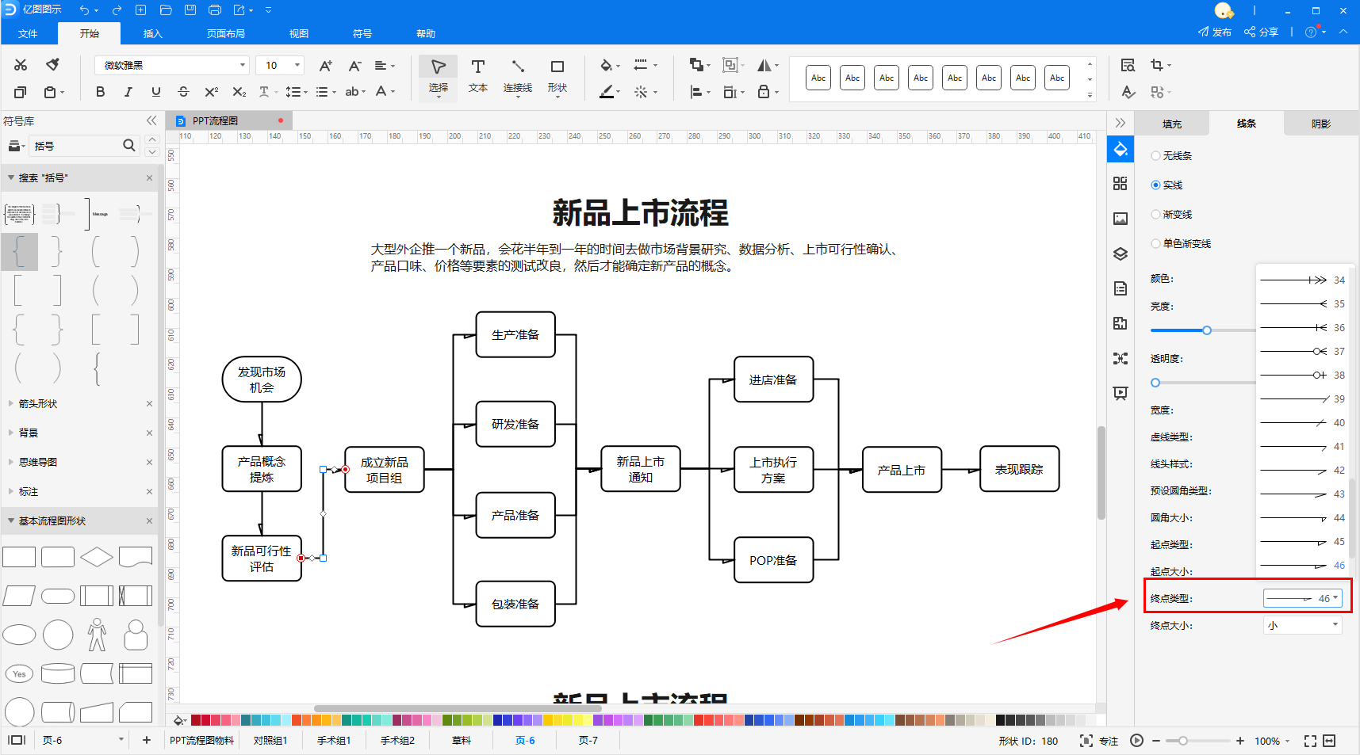This screenshot has height=755, width=1360.
Task: Click the 发布 button
Action: (1215, 32)
